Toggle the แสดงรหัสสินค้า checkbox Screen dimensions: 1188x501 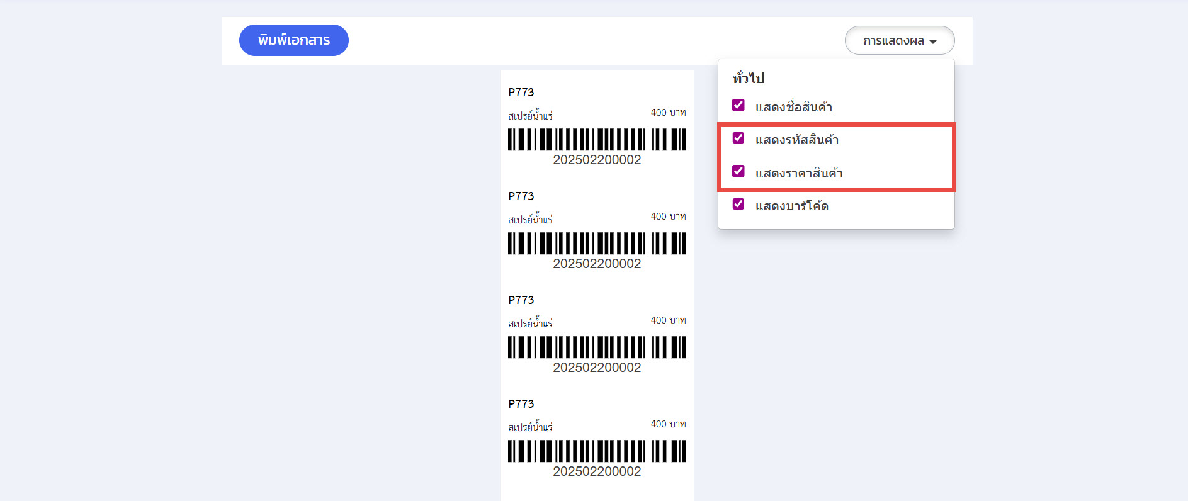[738, 138]
